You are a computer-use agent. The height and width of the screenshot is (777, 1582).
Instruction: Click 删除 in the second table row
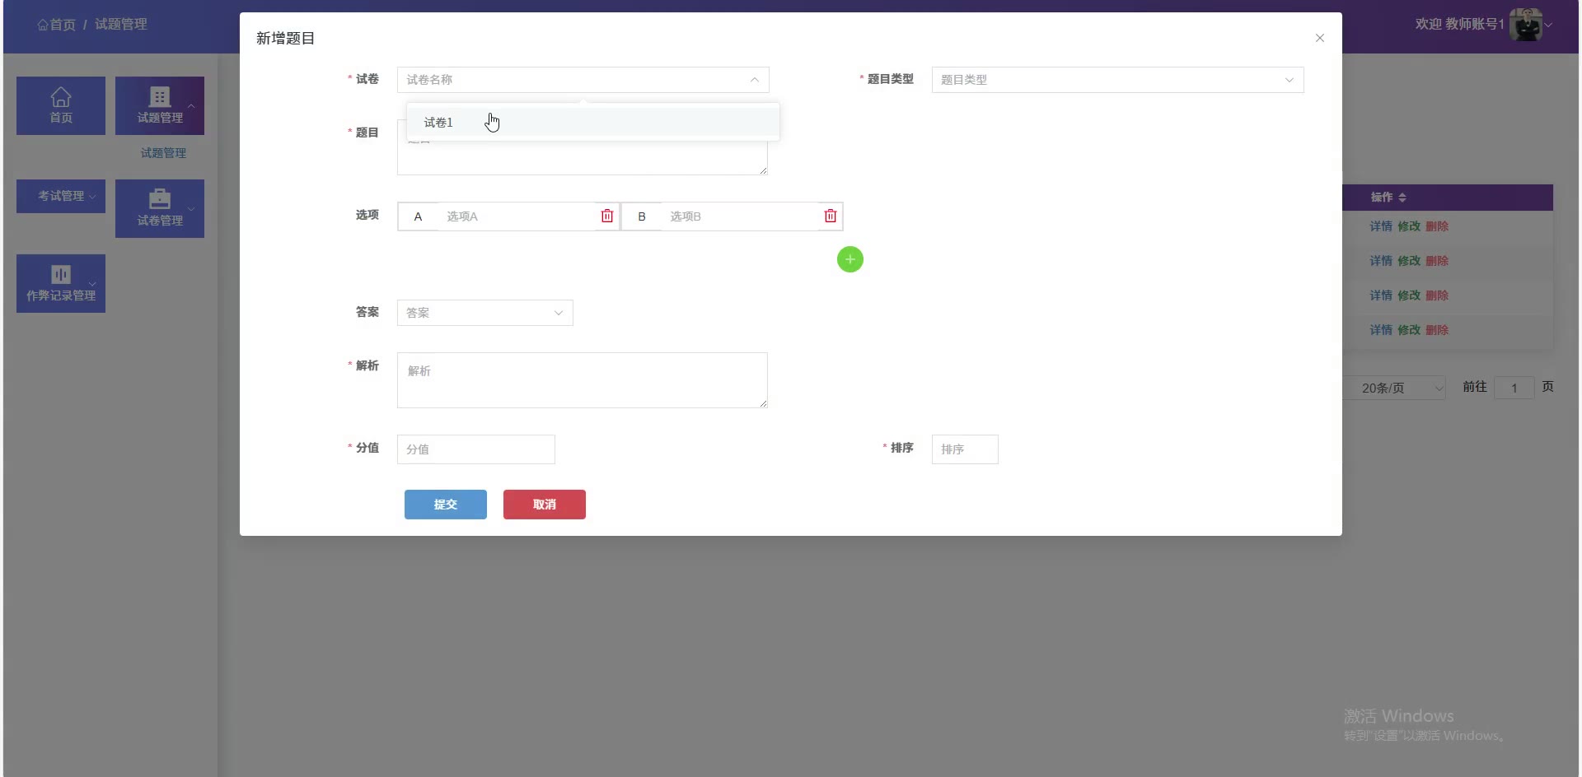[x=1437, y=261]
